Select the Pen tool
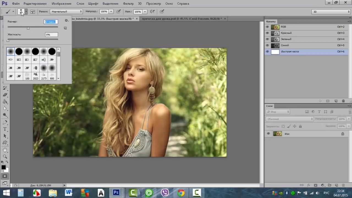352x198 pixels. click(5, 122)
